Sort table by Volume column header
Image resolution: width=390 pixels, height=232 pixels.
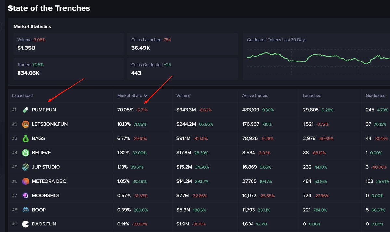(183, 96)
